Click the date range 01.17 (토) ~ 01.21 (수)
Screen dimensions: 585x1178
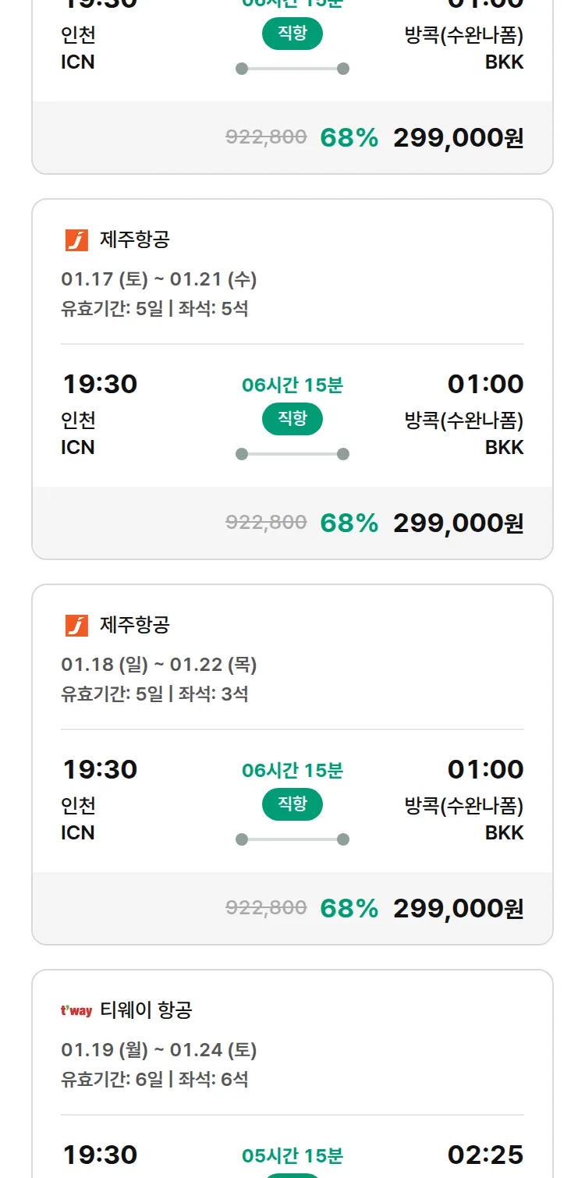(159, 279)
